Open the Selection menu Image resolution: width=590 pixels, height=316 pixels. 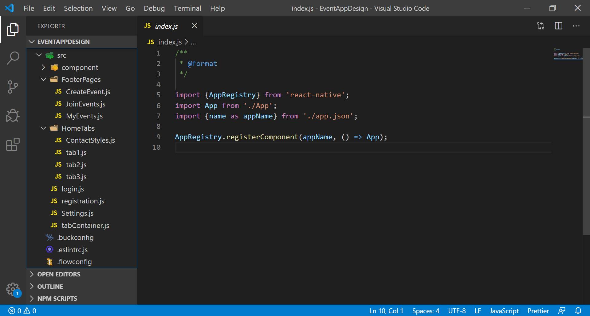click(x=78, y=8)
